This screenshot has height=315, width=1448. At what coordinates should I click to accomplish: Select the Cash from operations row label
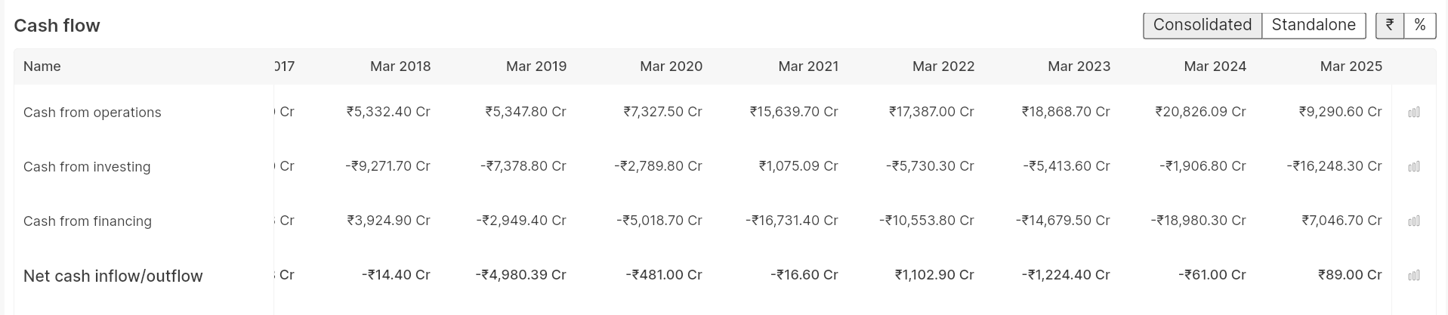pyautogui.click(x=92, y=113)
